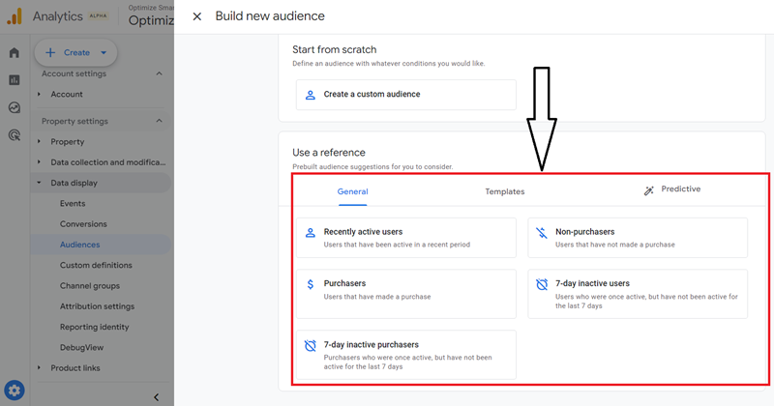
Task: Choose the Recently active users card
Action: click(405, 238)
